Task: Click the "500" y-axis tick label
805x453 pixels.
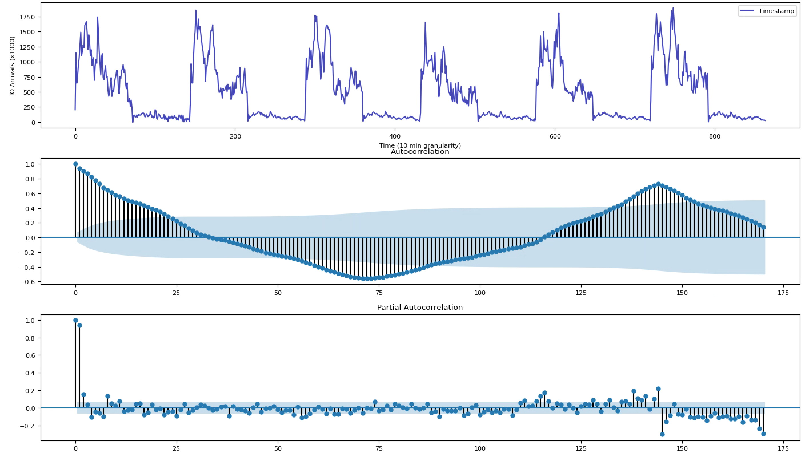Action: (x=29, y=92)
